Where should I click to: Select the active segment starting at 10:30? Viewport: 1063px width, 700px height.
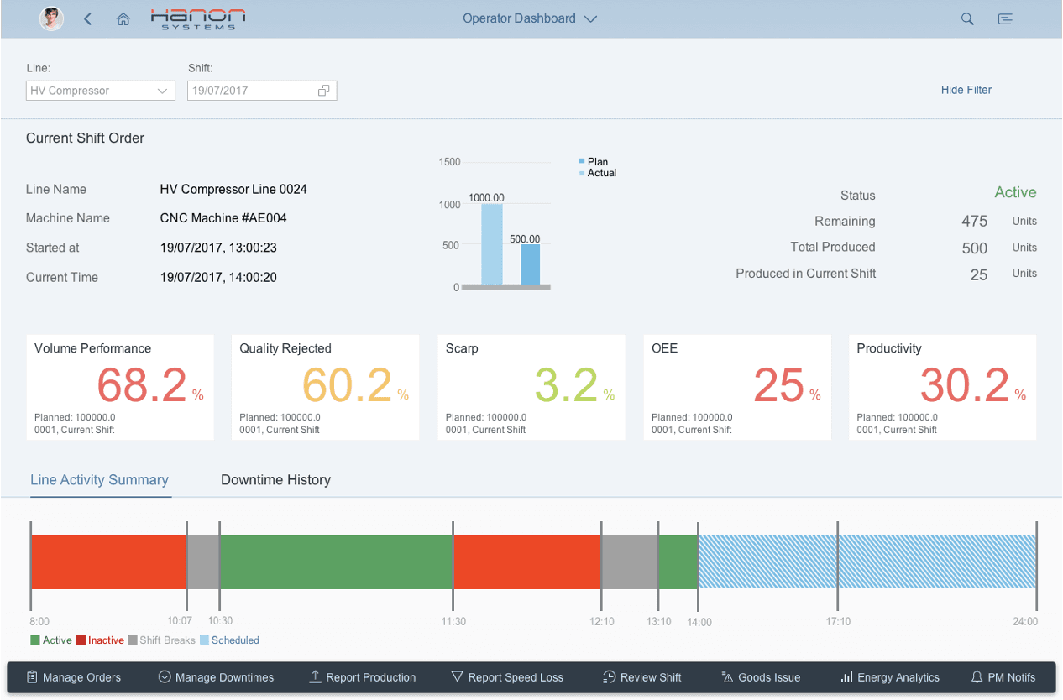click(336, 562)
